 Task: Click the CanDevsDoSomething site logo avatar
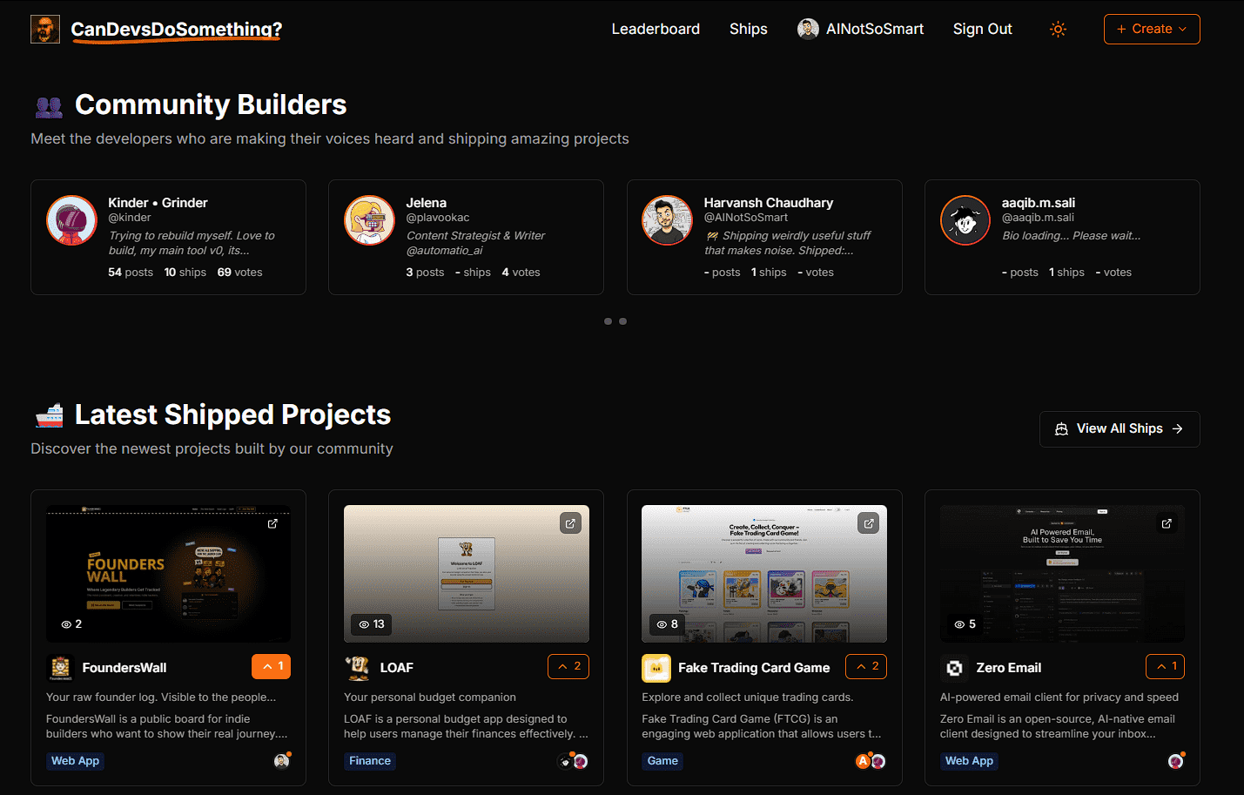[x=45, y=30]
